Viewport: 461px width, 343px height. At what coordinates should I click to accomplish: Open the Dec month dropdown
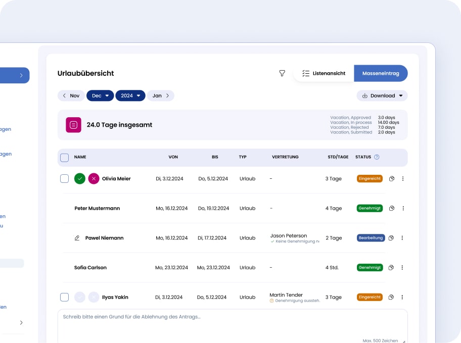pyautogui.click(x=100, y=95)
